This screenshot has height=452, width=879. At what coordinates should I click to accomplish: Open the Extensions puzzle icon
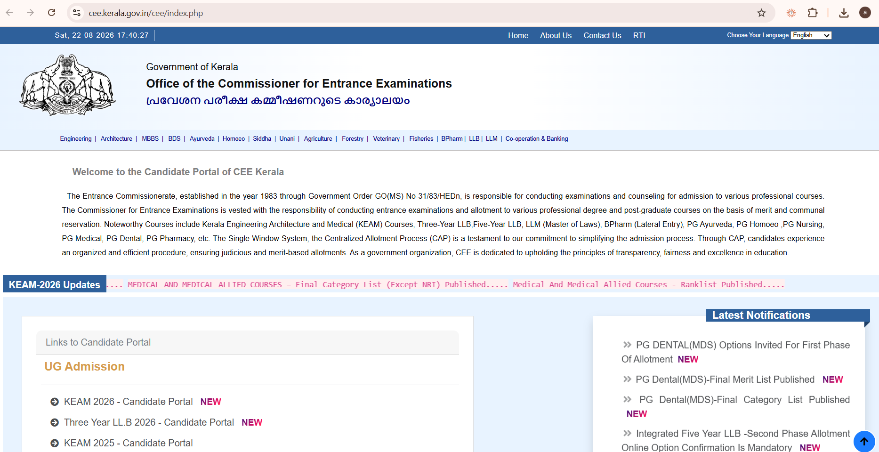pyautogui.click(x=813, y=13)
